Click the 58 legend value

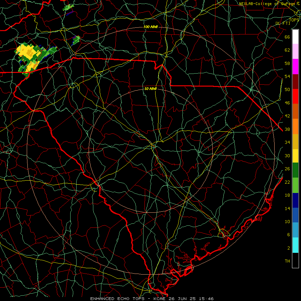(287, 63)
